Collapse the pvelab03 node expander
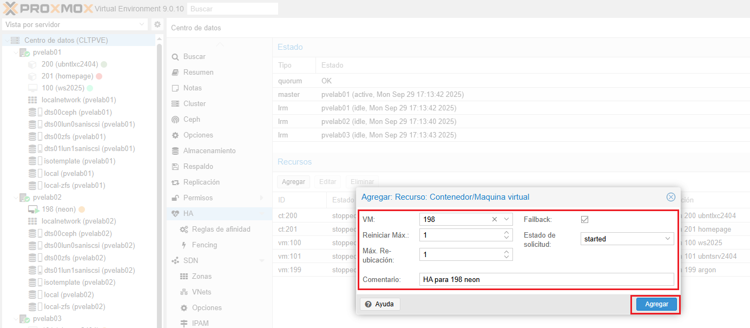Screen dimensions: 750x328 (x=15, y=319)
